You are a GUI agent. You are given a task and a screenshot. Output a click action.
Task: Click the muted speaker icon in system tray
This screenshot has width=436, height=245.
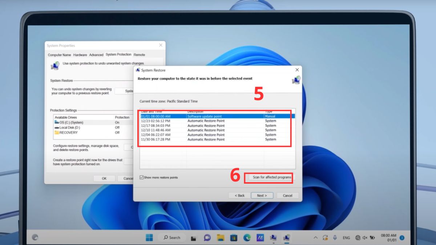click(365, 238)
